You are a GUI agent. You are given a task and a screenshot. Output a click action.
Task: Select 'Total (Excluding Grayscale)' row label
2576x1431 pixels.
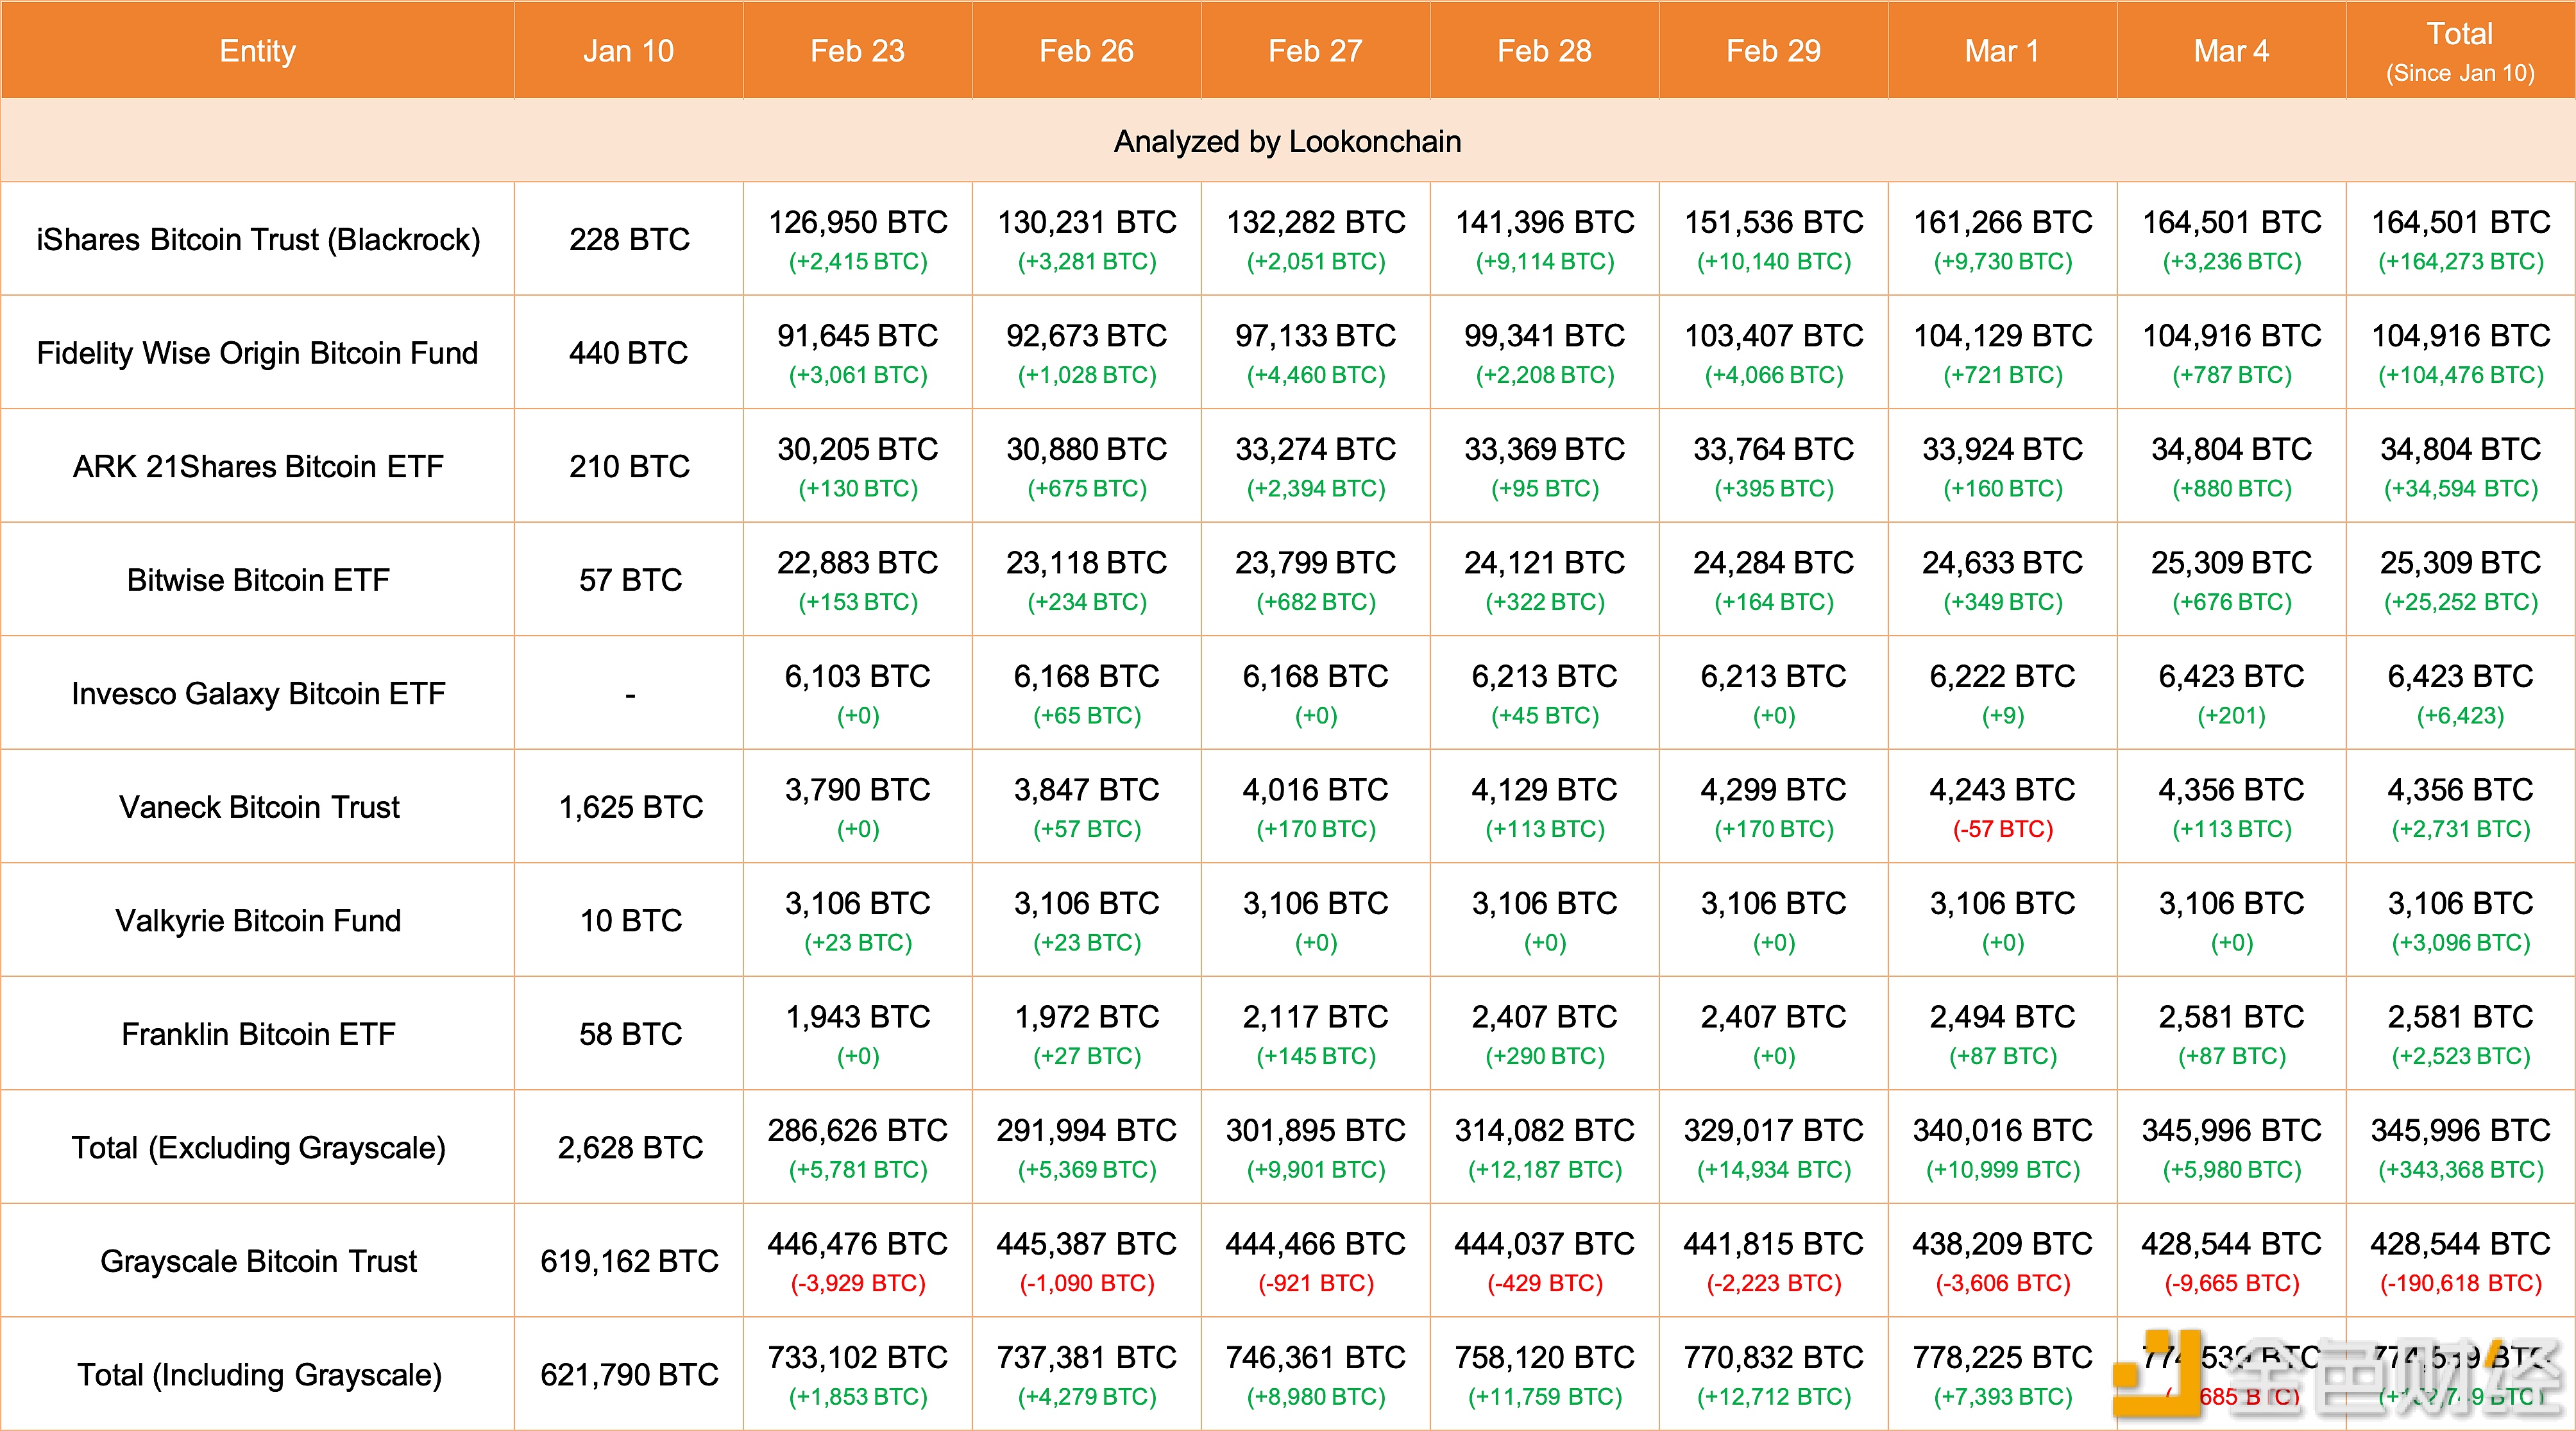(258, 1147)
